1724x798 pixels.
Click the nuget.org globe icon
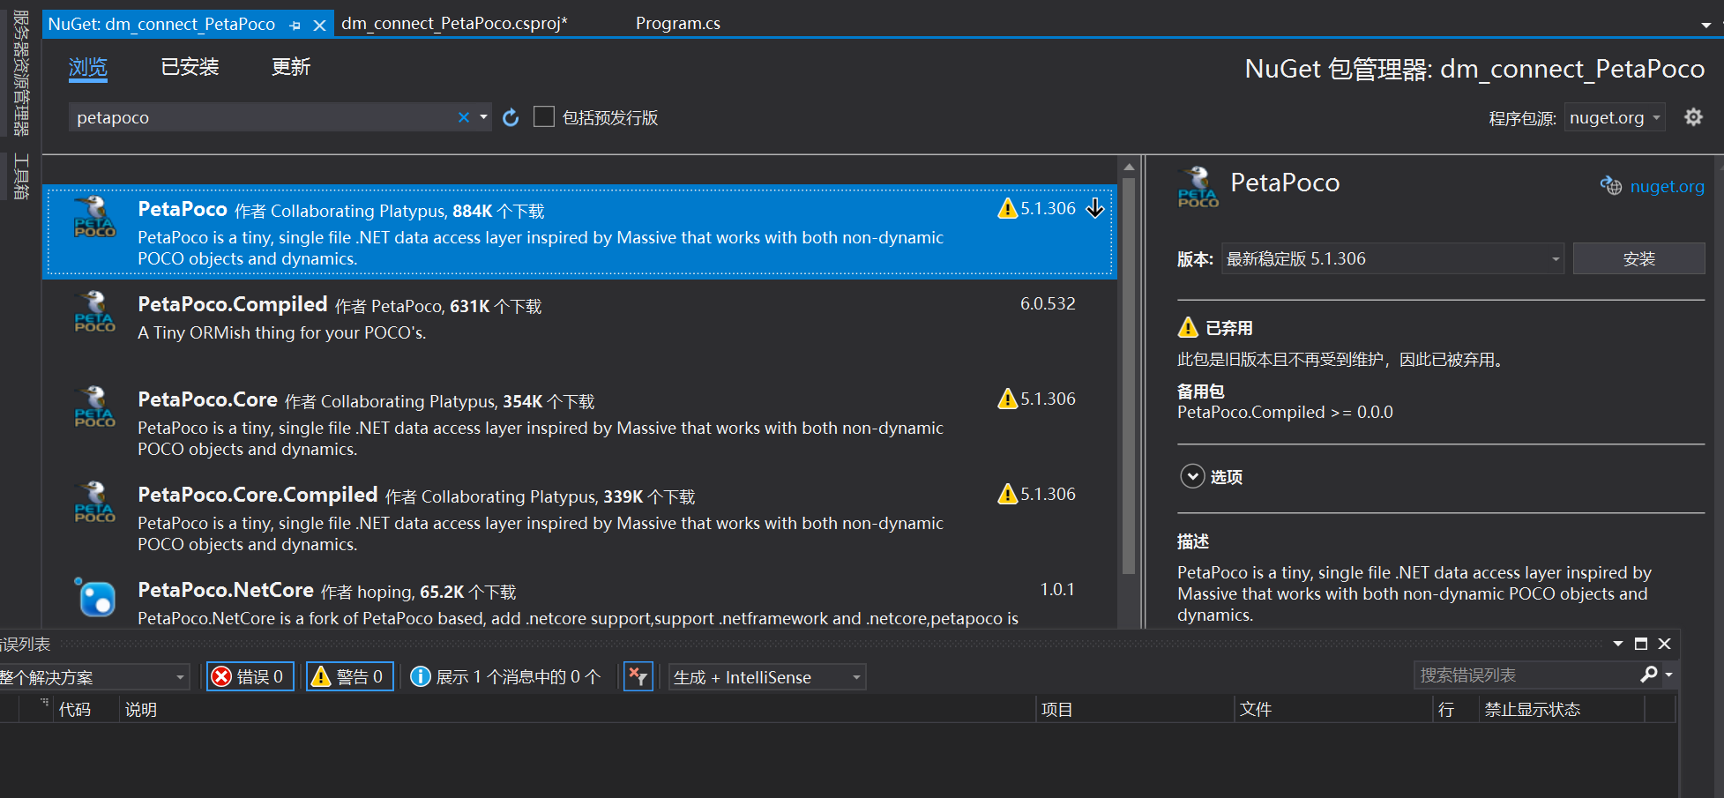coord(1611,186)
